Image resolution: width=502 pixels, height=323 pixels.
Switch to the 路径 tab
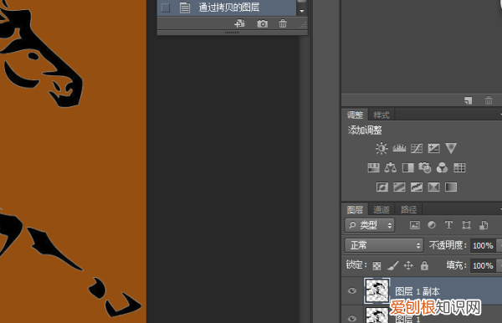point(408,209)
